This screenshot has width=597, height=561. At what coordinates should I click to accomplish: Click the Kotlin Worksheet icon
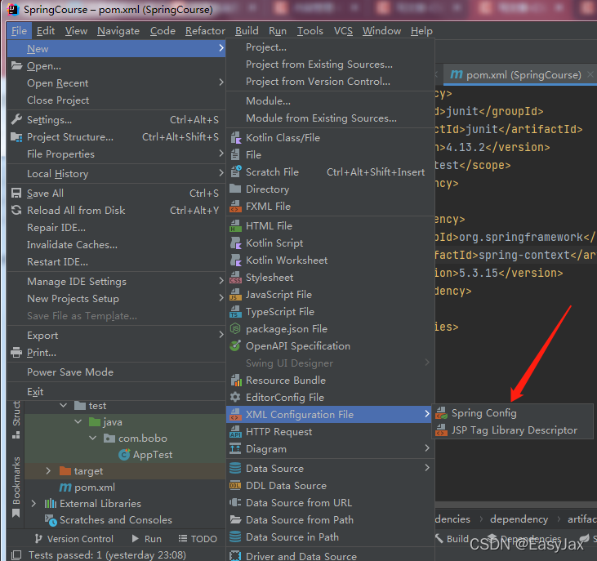[236, 260]
